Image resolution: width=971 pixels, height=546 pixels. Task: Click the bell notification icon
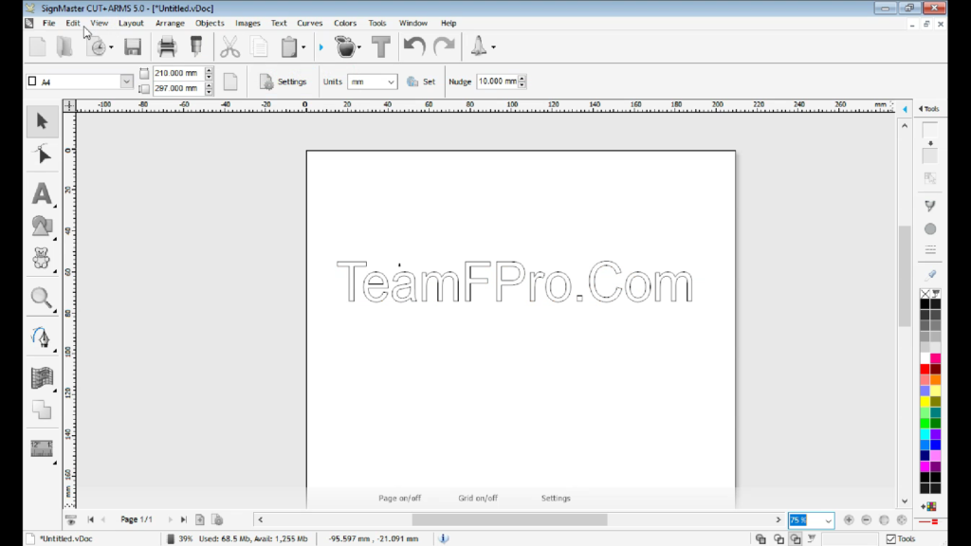click(478, 47)
